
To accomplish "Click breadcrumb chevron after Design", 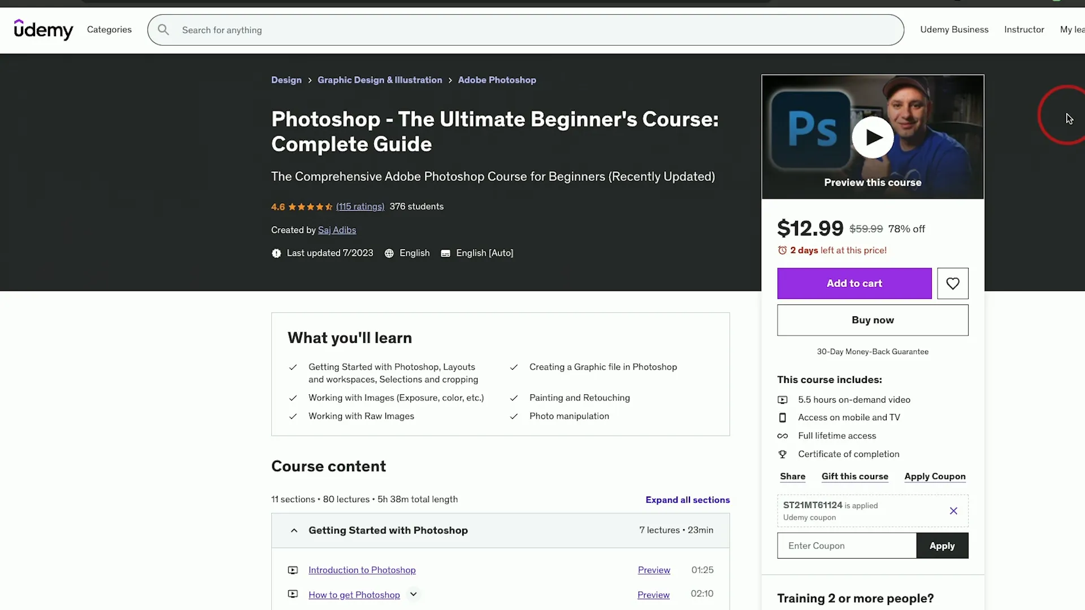I will [310, 80].
